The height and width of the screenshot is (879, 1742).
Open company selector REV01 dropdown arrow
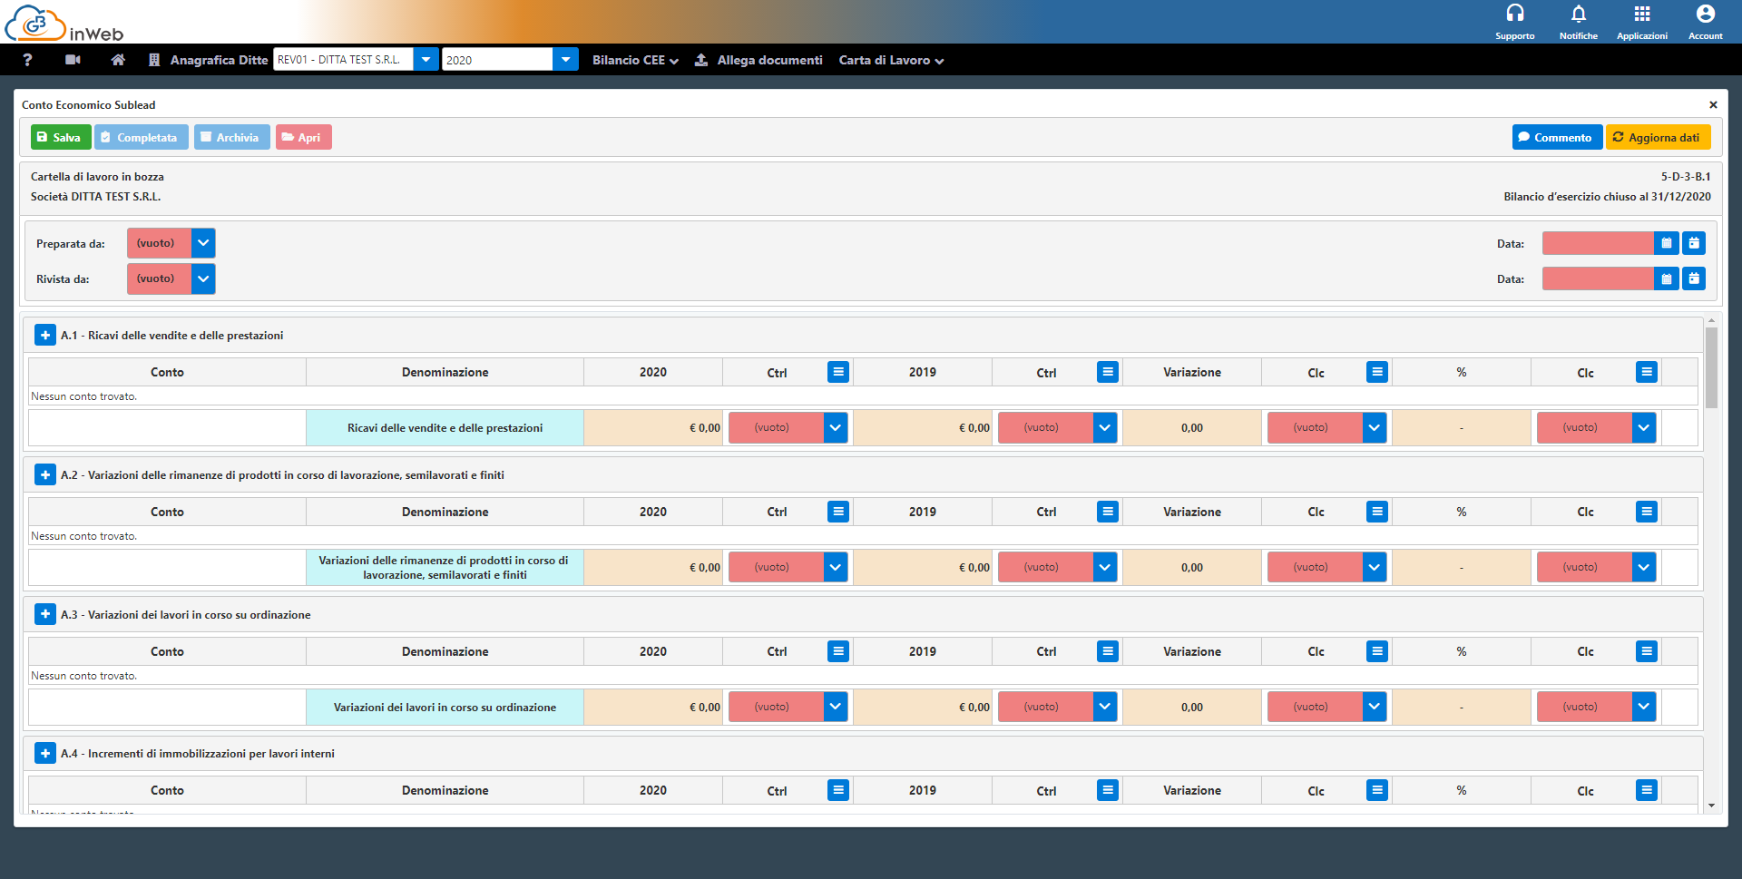pyautogui.click(x=426, y=59)
